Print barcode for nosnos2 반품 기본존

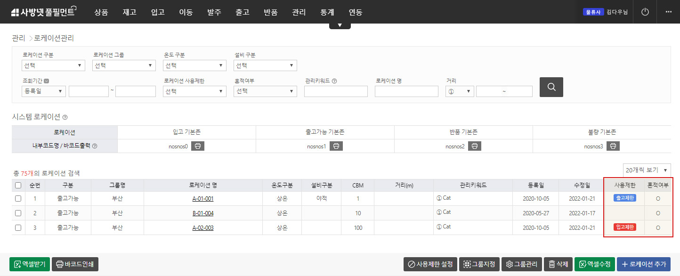click(x=475, y=146)
